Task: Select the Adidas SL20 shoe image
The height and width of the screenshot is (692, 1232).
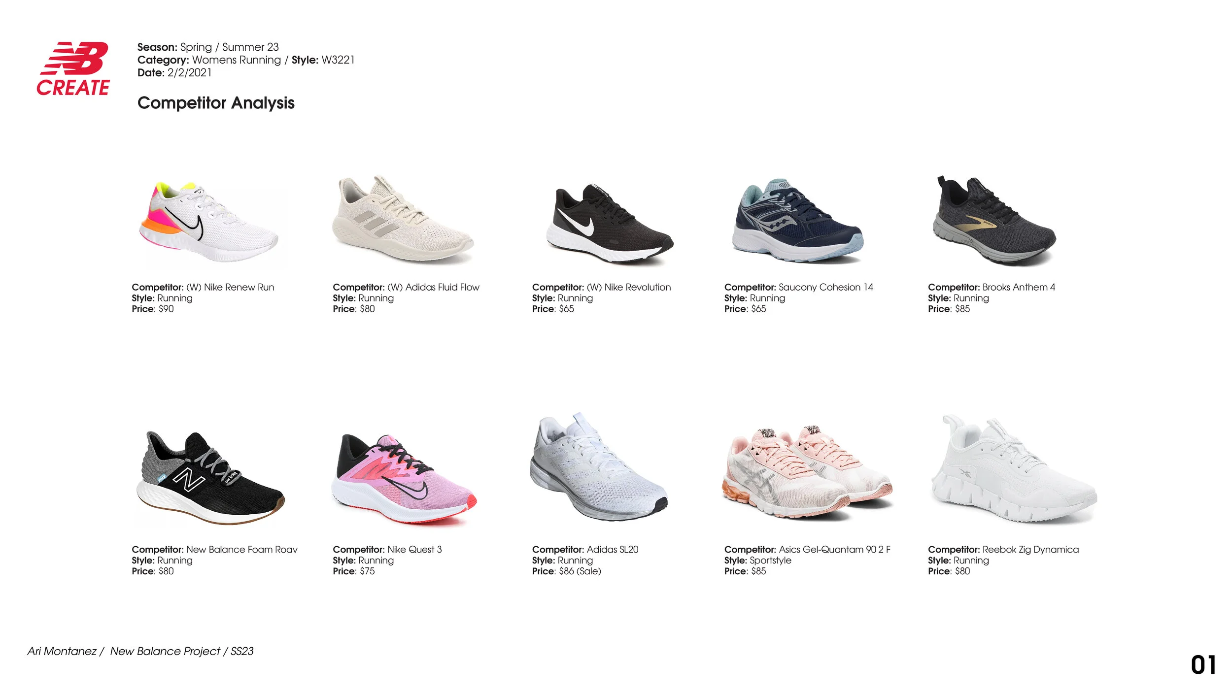Action: click(599, 467)
